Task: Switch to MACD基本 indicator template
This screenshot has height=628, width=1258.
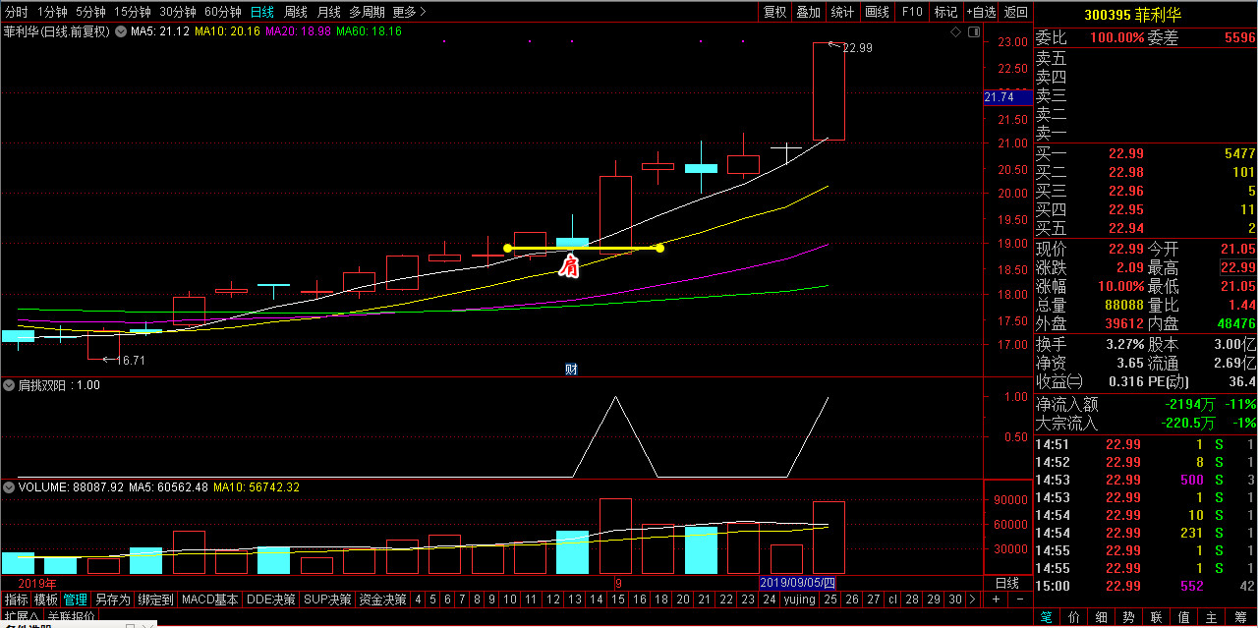Action: (210, 599)
